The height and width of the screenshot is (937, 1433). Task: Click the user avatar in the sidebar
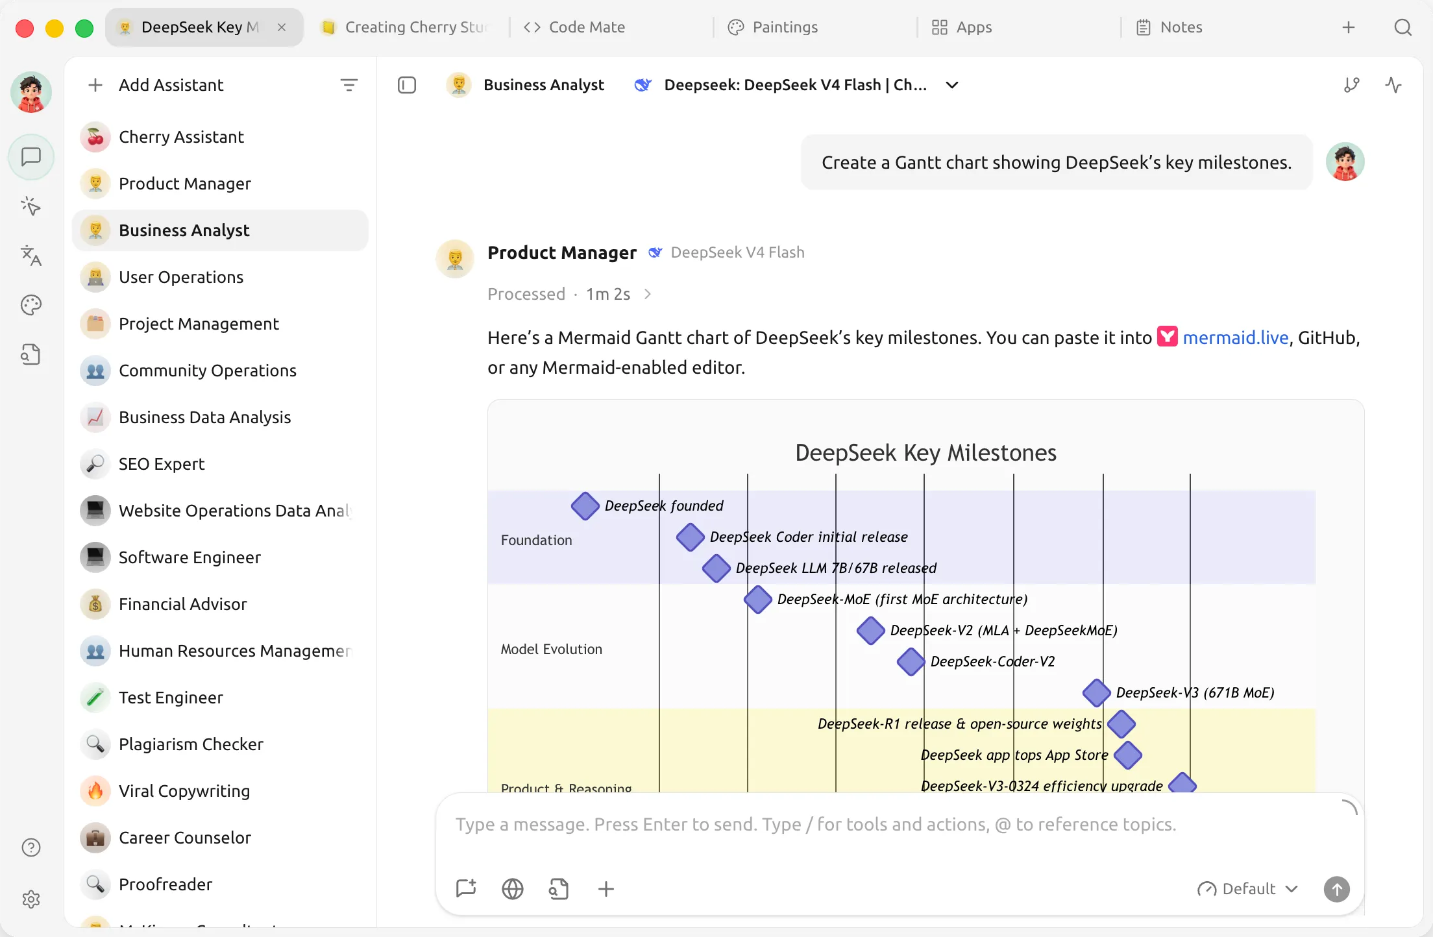pyautogui.click(x=31, y=92)
